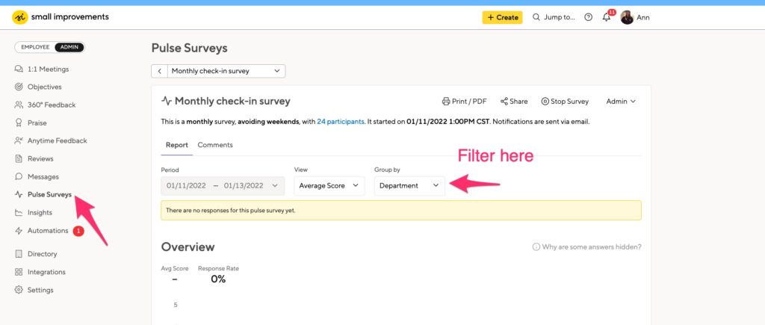The image size is (765, 325).
Task: Click the Pulse Surveys page heading
Action: (189, 48)
